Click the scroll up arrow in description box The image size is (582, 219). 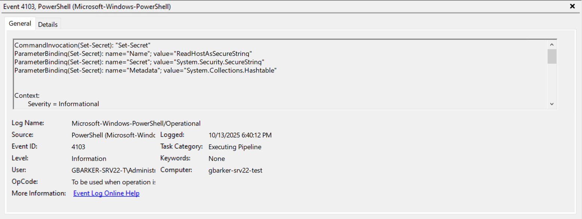click(552, 44)
